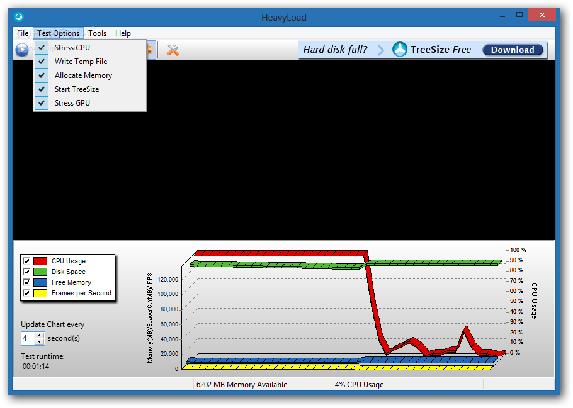
Task: Click the '100 %' label on the chart axis
Action: [518, 250]
